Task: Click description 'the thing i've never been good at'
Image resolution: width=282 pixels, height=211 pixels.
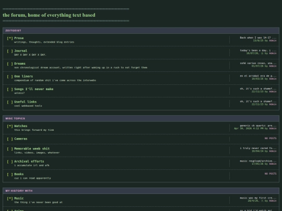Action: click(38, 202)
